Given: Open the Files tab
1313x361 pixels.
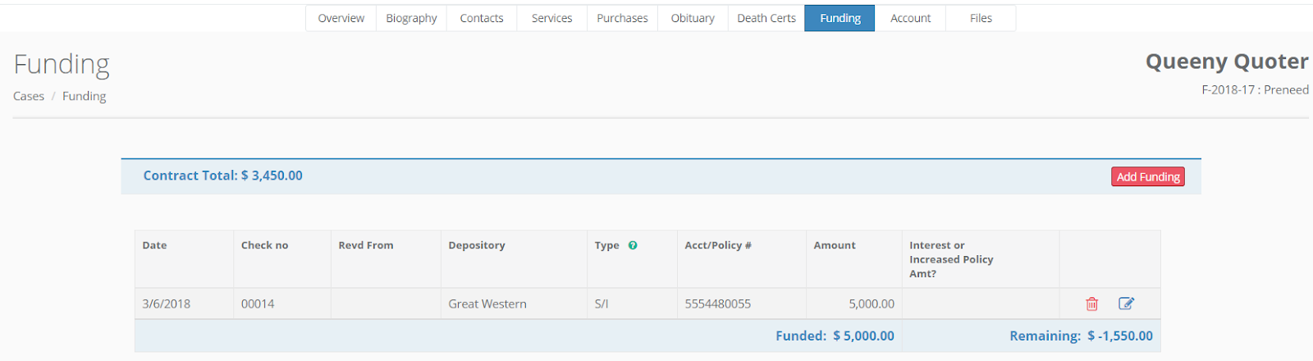Looking at the screenshot, I should pyautogui.click(x=981, y=18).
